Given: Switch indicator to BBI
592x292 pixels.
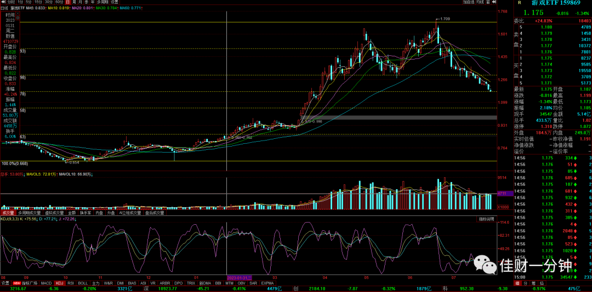Looking at the screenshot, I should tap(218, 283).
